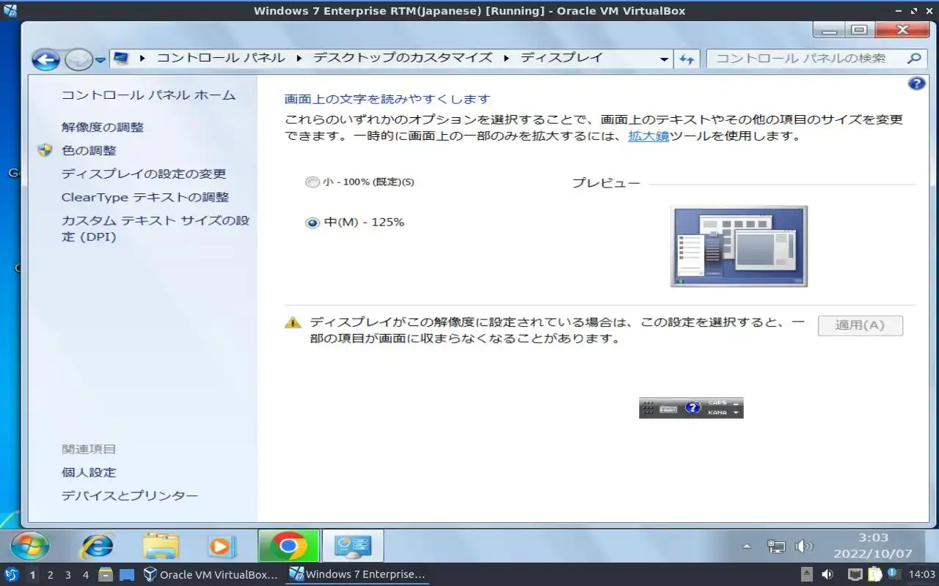Open the Windows Start orb

click(30, 546)
